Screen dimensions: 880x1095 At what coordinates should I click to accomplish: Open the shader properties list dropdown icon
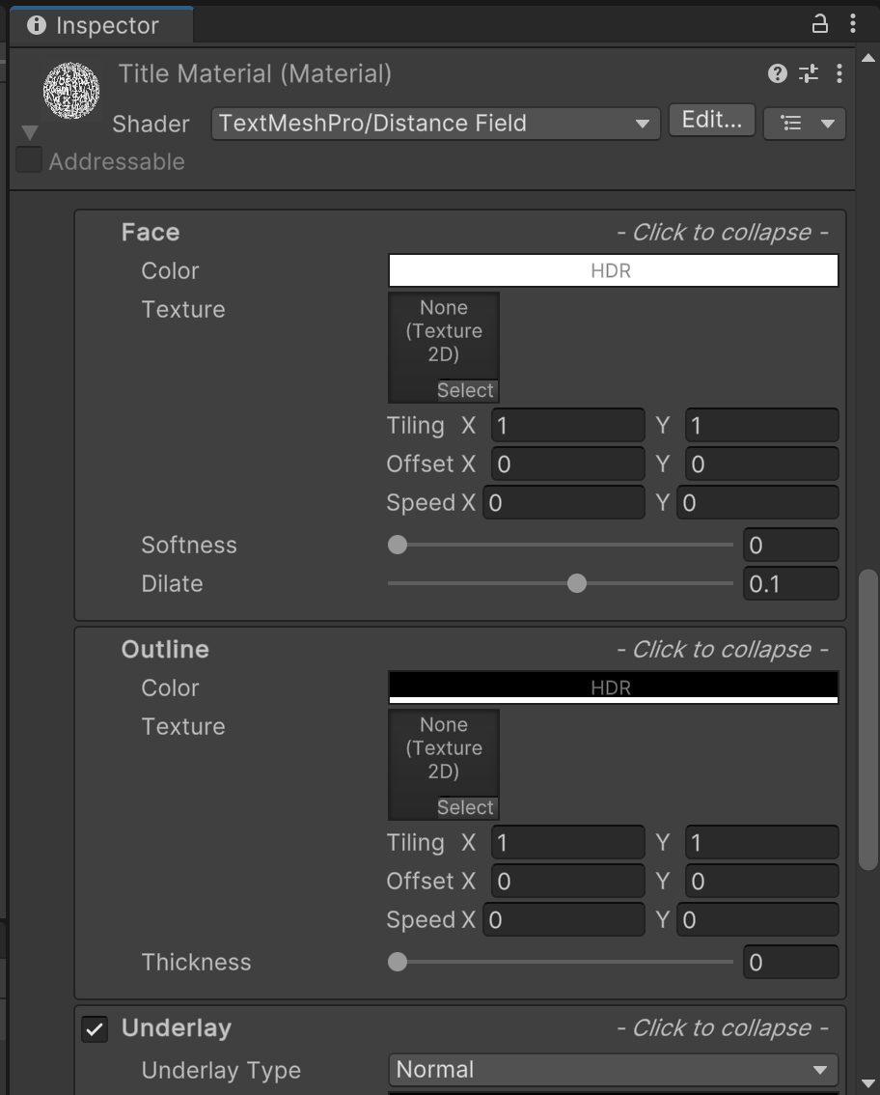804,124
